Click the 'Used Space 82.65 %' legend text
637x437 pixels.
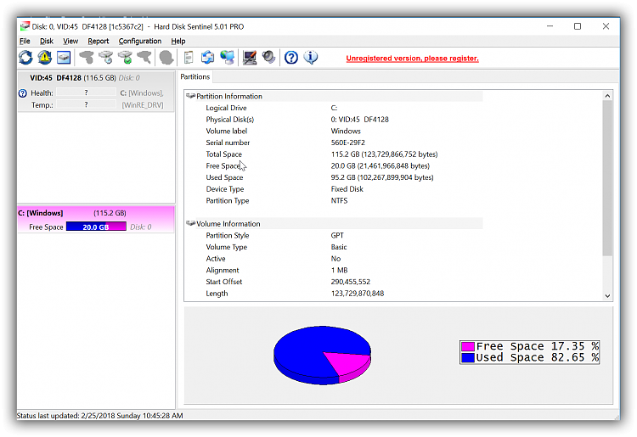pyautogui.click(x=538, y=357)
